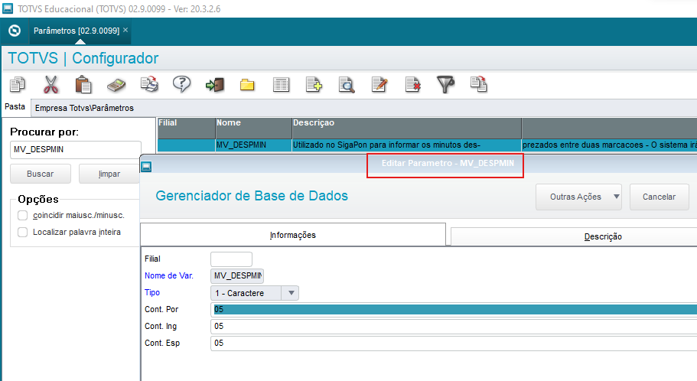Click the Filial input field
This screenshot has height=381, width=697.
click(231, 259)
